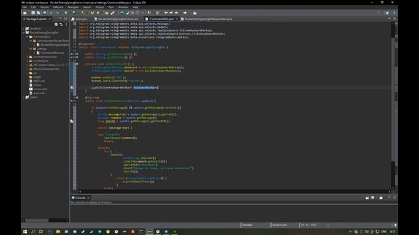
Task: Select pom.xml in Package Explorer
Action: [x=37, y=93]
